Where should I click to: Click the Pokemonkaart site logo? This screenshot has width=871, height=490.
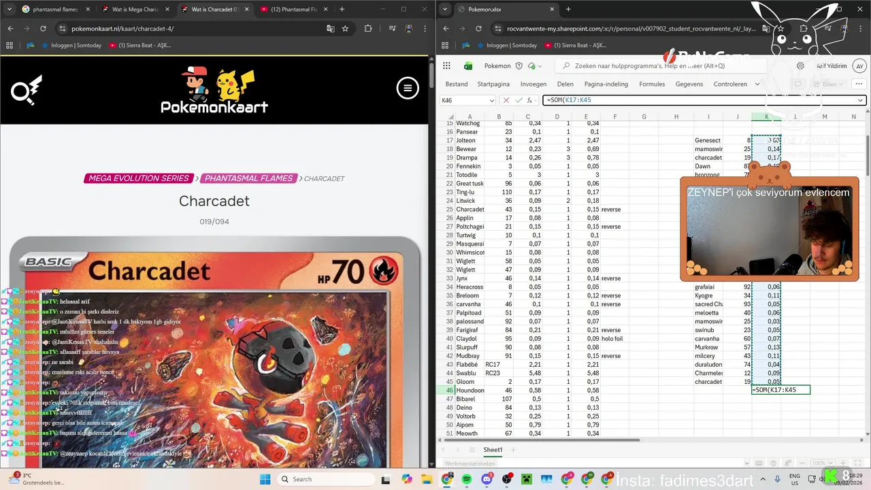pyautogui.click(x=214, y=90)
